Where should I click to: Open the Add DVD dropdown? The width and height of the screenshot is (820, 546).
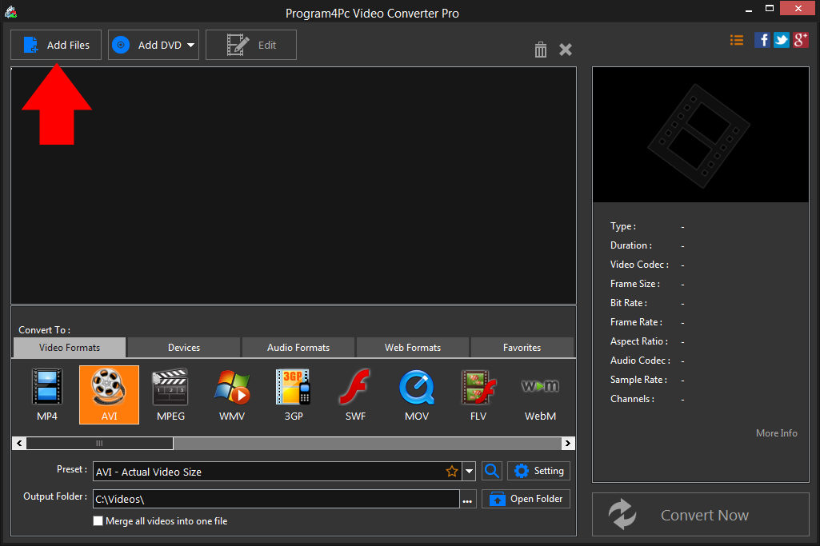pos(191,45)
